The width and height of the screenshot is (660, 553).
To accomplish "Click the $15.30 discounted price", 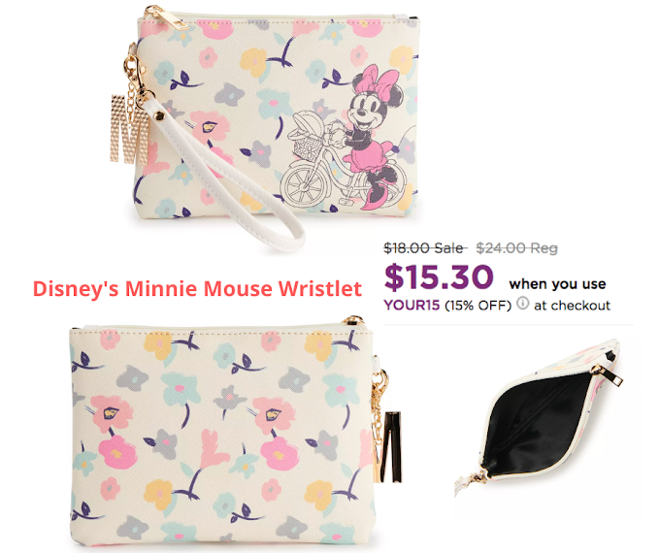I will click(x=438, y=277).
